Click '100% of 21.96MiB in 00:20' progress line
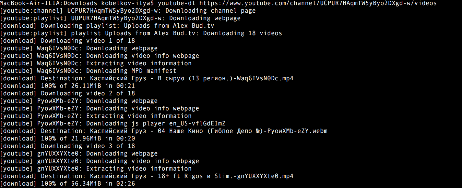This screenshot has height=188, width=462. 68,138
